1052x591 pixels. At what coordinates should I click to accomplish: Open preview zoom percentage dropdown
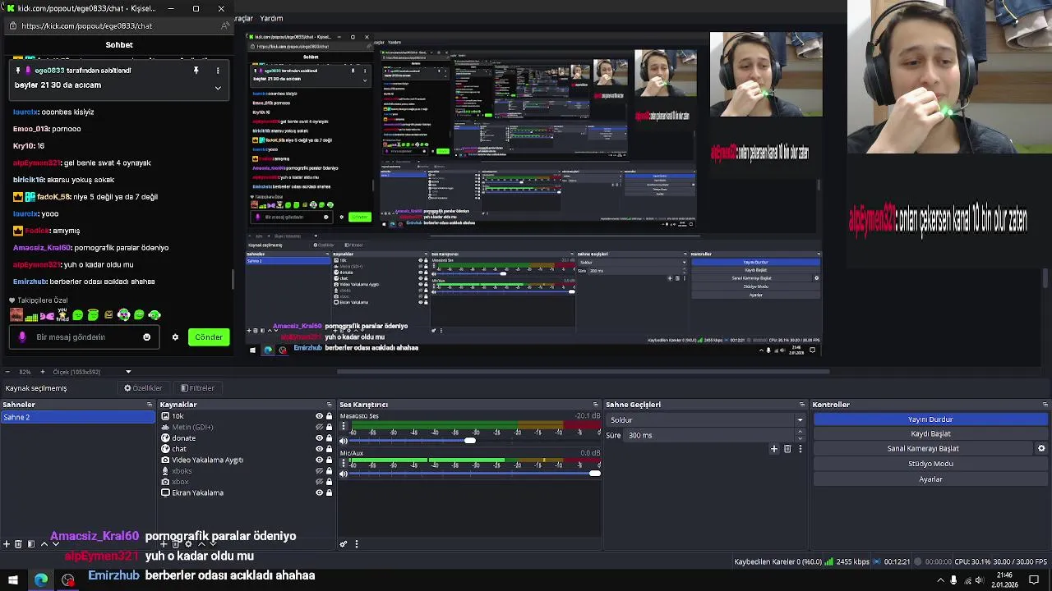[25, 372]
